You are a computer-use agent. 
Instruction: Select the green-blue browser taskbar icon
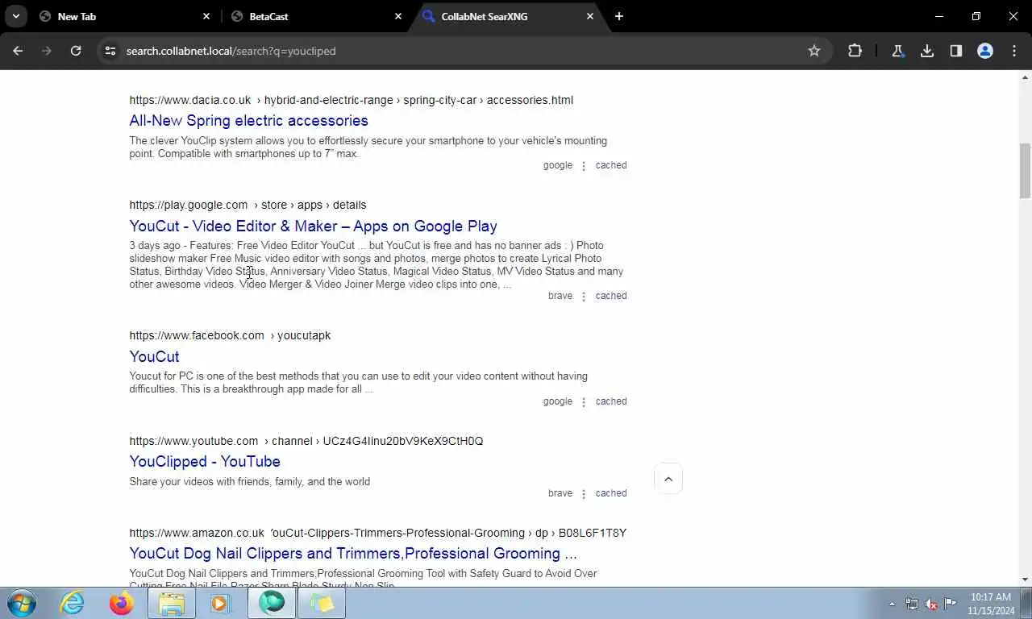pyautogui.click(x=272, y=603)
